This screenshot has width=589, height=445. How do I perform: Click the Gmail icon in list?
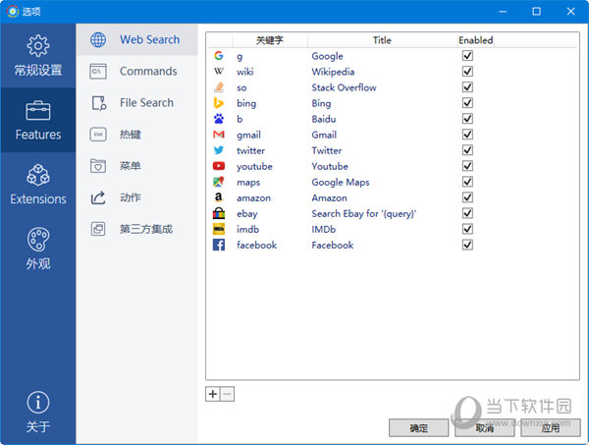click(219, 135)
